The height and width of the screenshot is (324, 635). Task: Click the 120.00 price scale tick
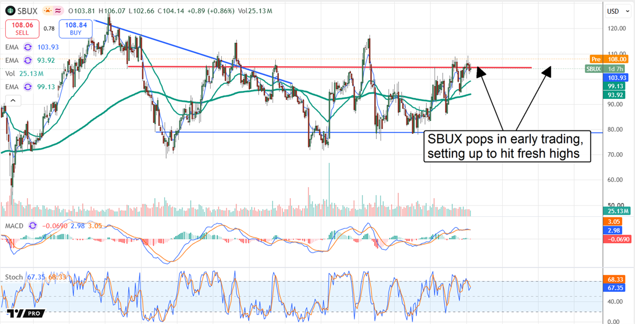coord(616,29)
